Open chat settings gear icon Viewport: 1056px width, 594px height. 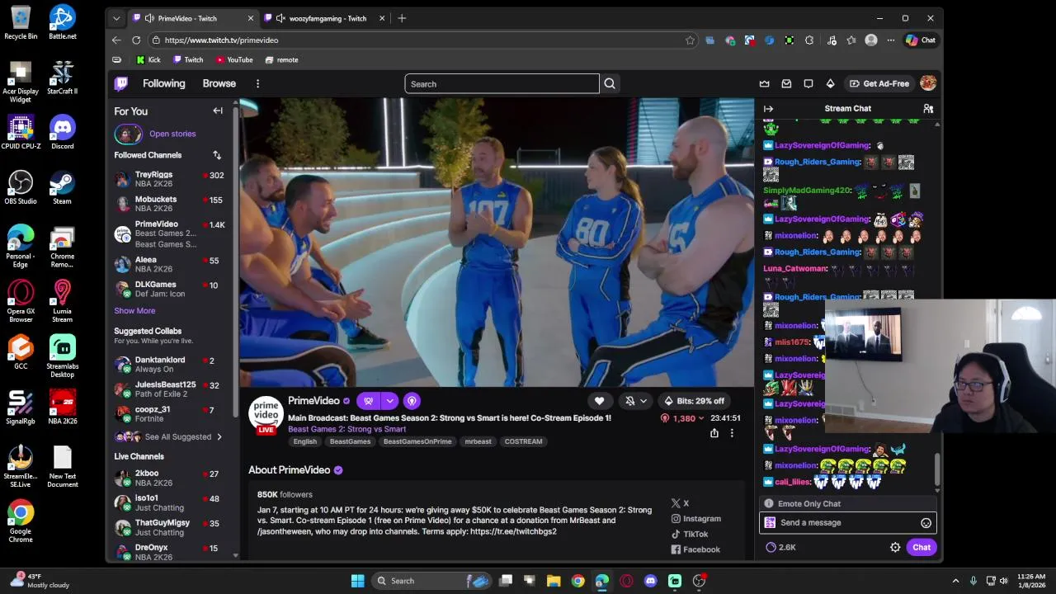(x=895, y=547)
